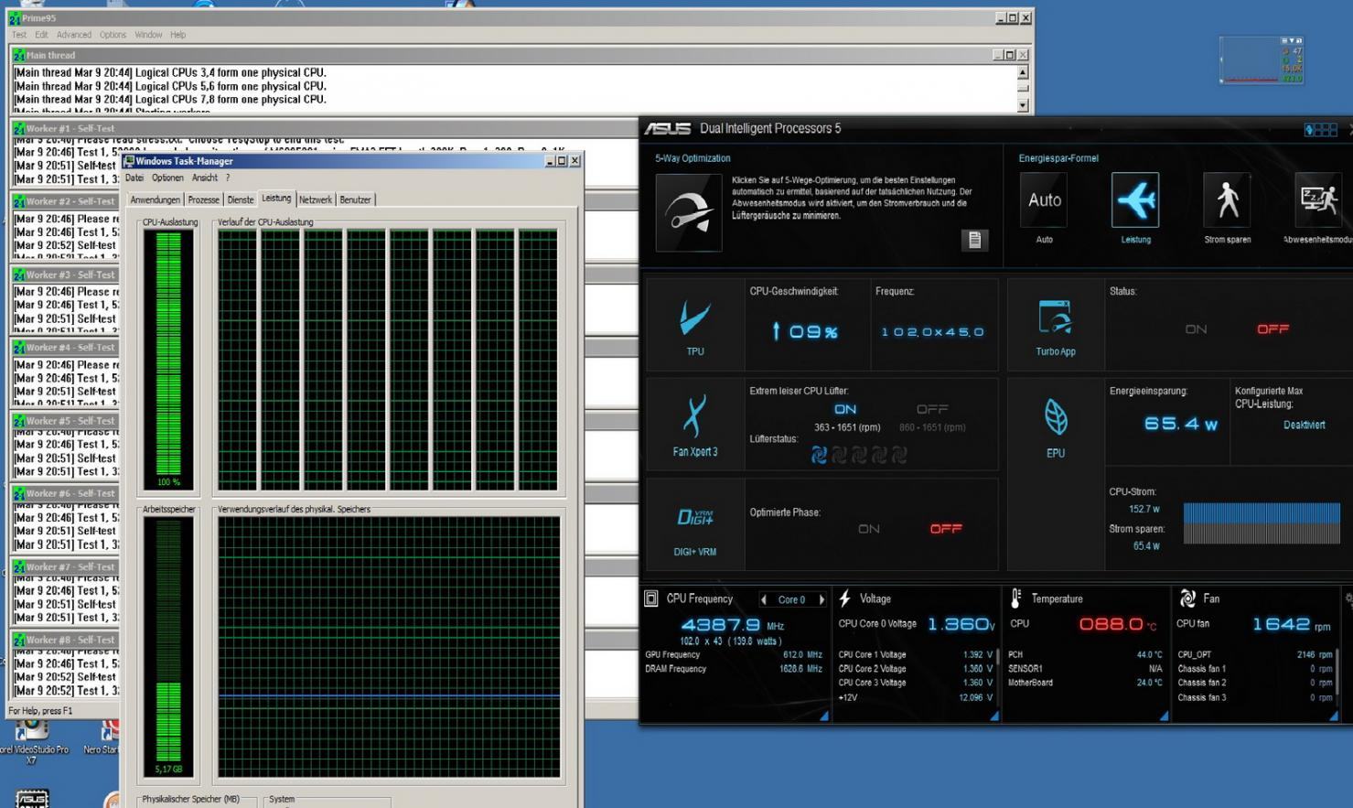This screenshot has height=808, width=1353.
Task: Open the EPU leaf icon
Action: (x=1056, y=417)
